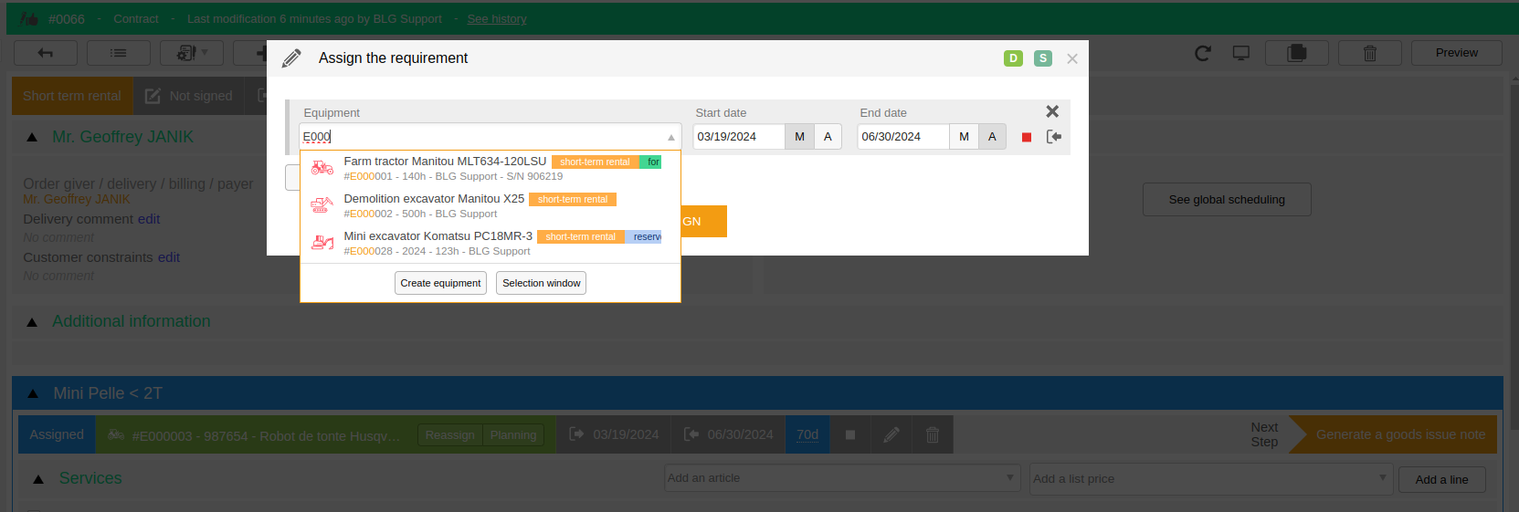Collapse the Services section

click(x=38, y=479)
